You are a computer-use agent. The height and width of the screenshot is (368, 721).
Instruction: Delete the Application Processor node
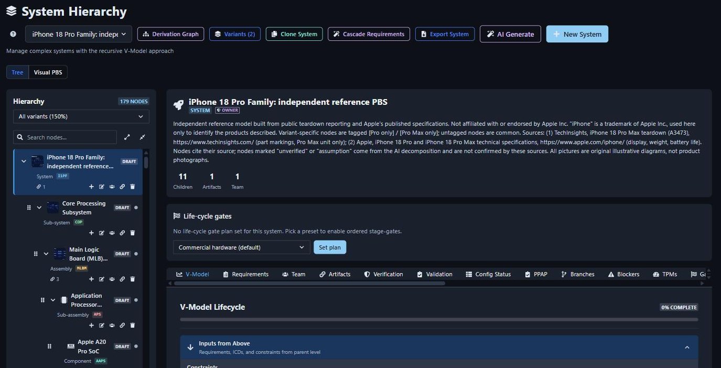pyautogui.click(x=133, y=325)
